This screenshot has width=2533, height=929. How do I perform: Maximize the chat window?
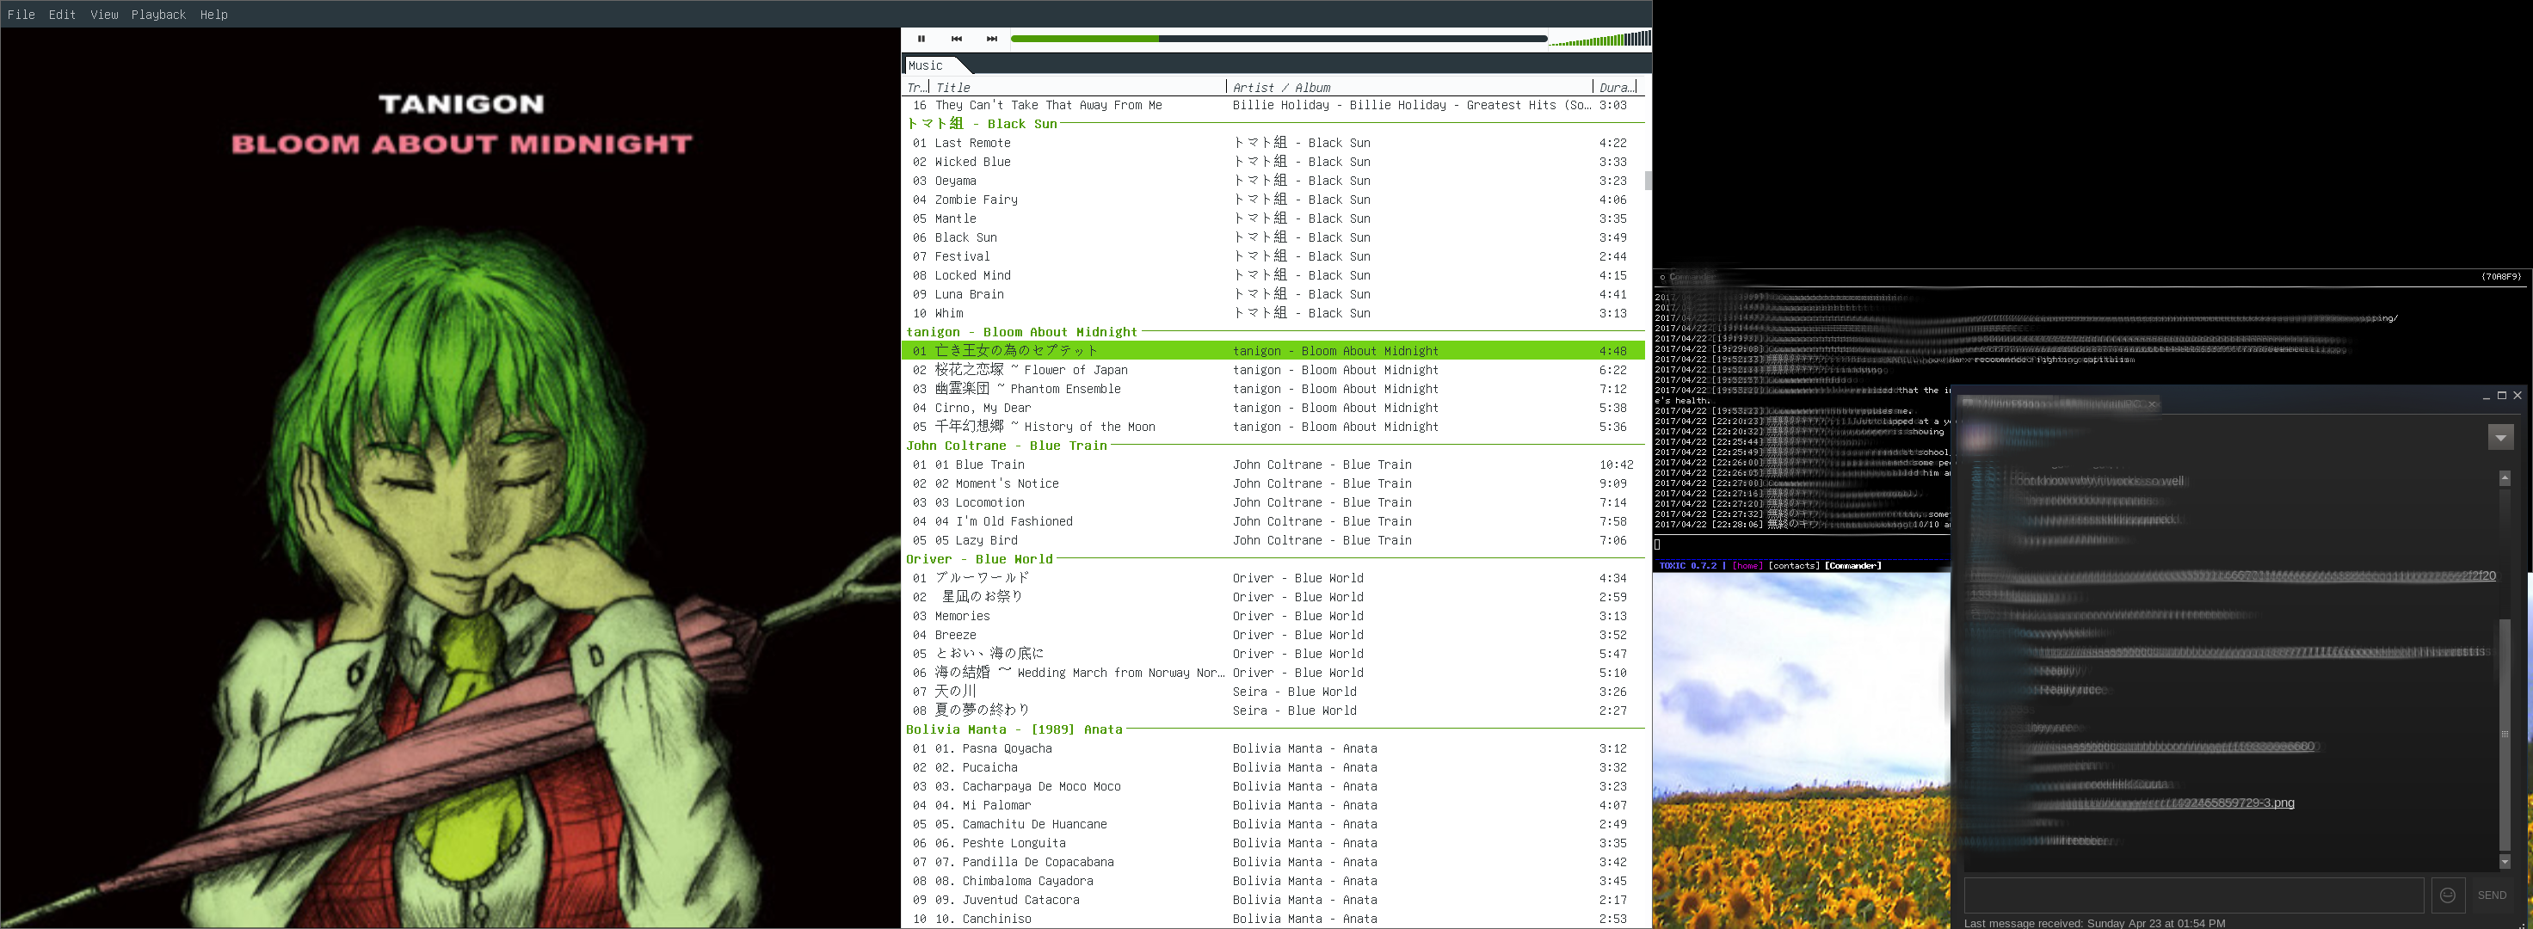tap(2501, 395)
